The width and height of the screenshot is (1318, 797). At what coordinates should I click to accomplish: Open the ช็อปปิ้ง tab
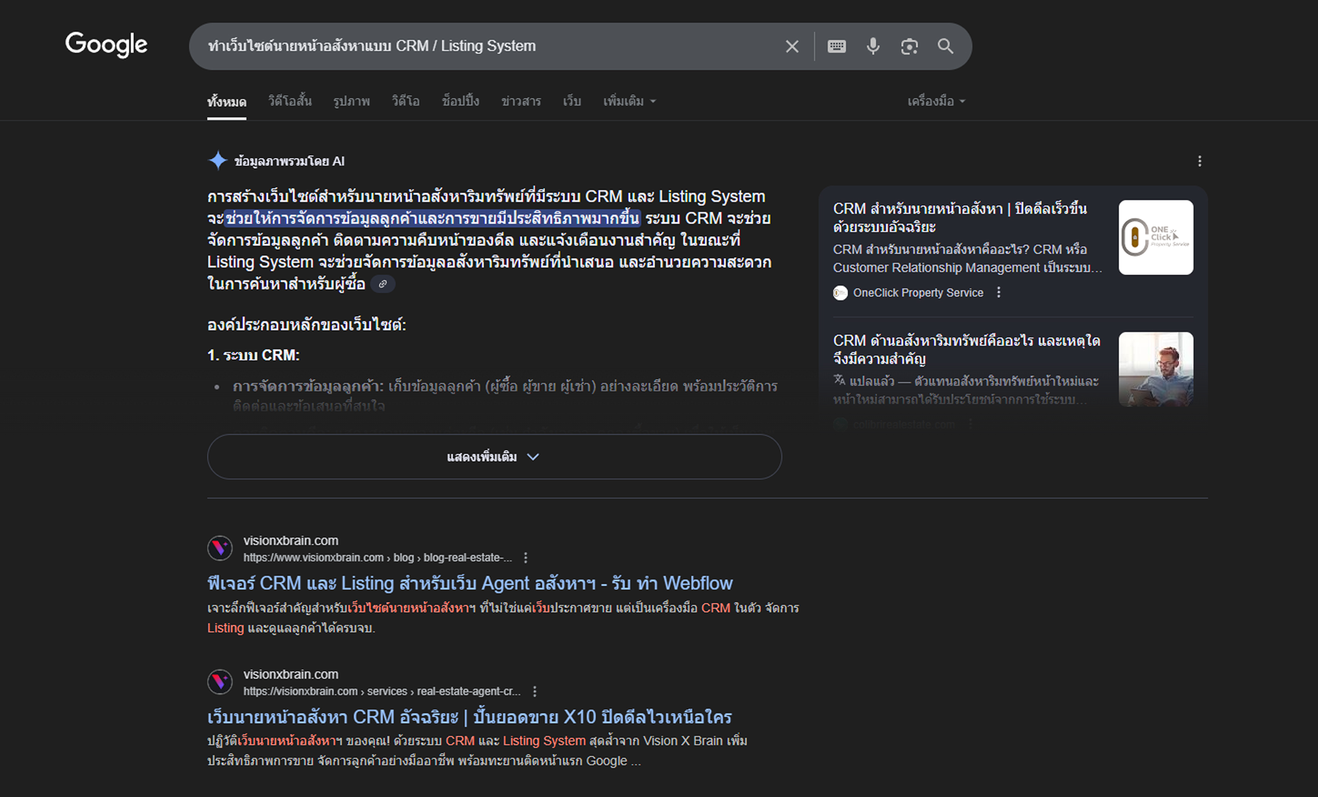click(x=461, y=101)
